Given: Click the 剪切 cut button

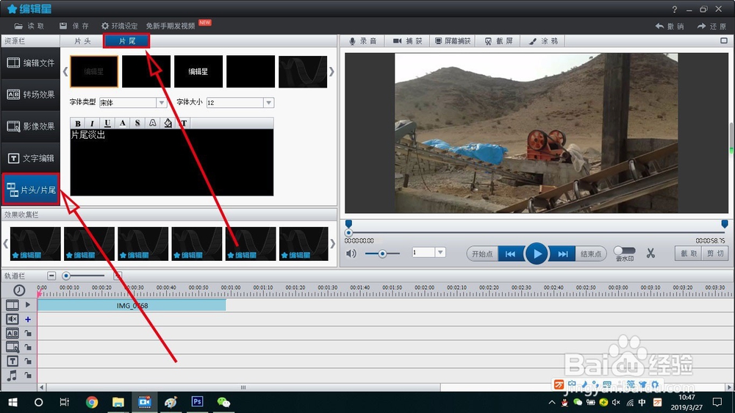Looking at the screenshot, I should pos(714,253).
